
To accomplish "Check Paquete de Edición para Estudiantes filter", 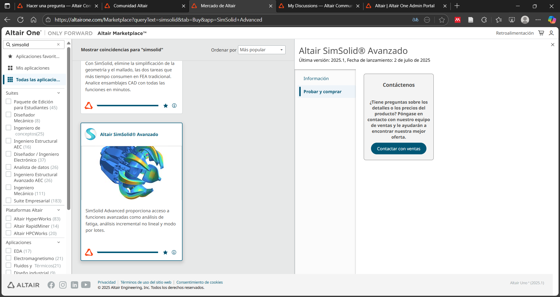I will pyautogui.click(x=9, y=102).
